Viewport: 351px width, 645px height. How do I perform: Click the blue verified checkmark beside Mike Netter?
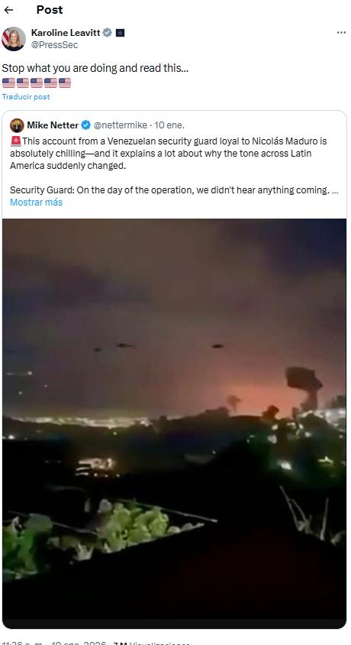click(x=85, y=125)
